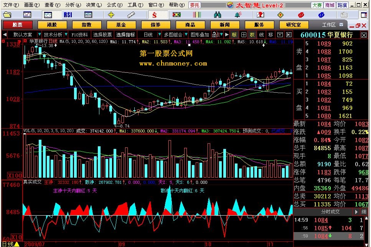Open the dropdown arrow beside the lock
Image resolution: width=371 pixels, height=247 pixels.
coord(221,35)
